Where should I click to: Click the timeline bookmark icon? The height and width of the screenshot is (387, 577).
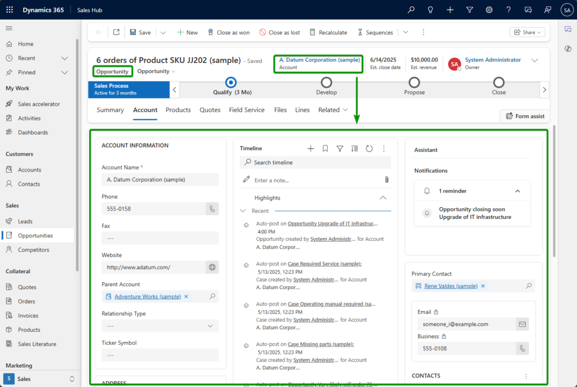325,148
